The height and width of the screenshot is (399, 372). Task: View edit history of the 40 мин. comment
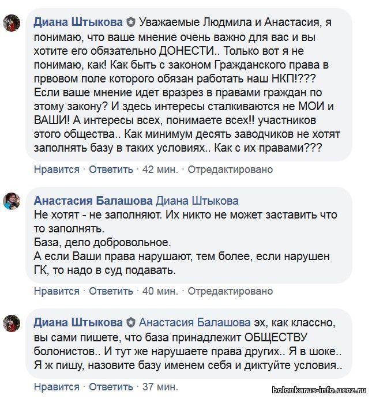pyautogui.click(x=230, y=291)
